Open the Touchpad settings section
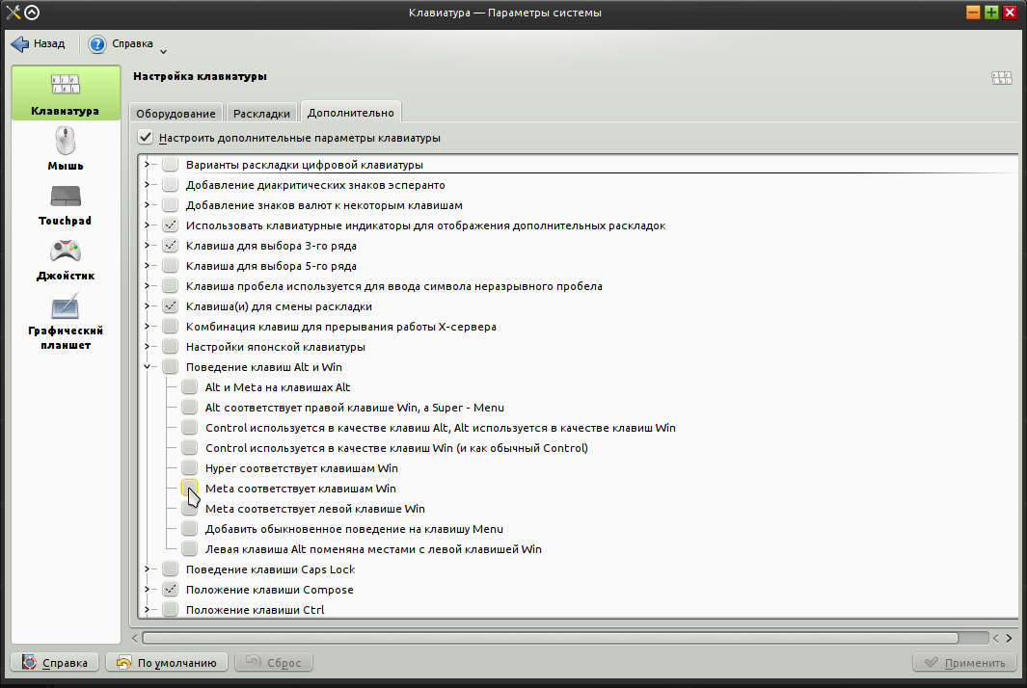Screen dimensions: 1027x688 pyautogui.click(x=66, y=205)
